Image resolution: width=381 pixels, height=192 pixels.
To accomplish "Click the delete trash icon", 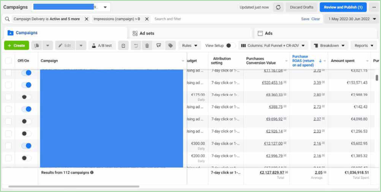I will pyautogui.click(x=147, y=46).
